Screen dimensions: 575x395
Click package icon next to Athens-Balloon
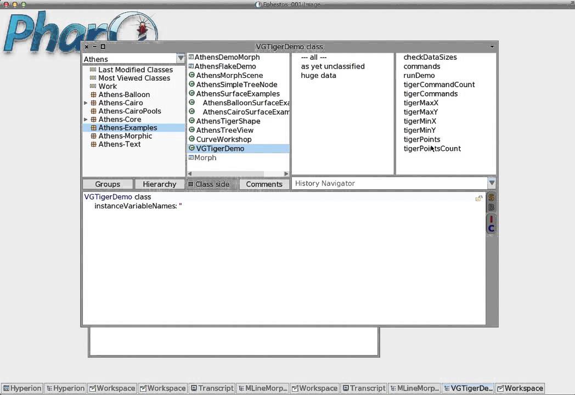coord(93,94)
